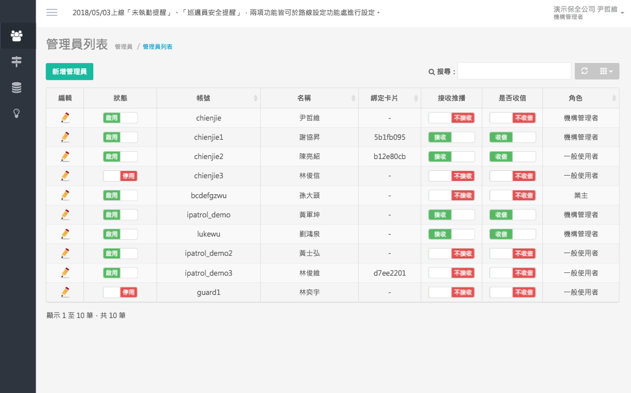
Task: Click 管理員 breadcrumb link
Action: [x=123, y=47]
